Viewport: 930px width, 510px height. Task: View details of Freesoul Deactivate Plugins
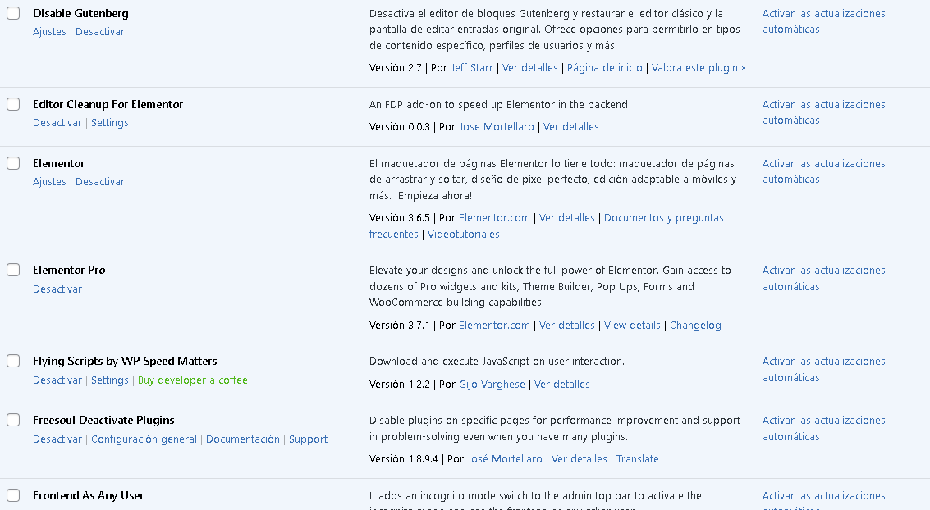coord(580,459)
